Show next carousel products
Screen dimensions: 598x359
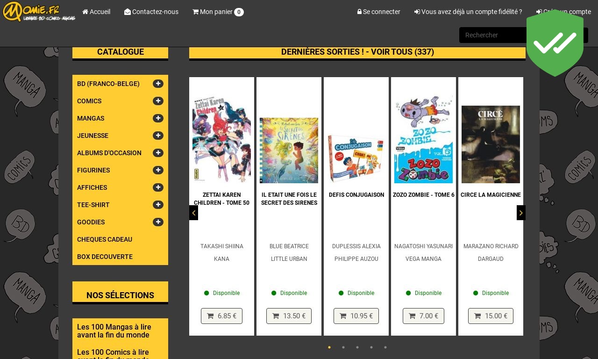click(x=521, y=213)
